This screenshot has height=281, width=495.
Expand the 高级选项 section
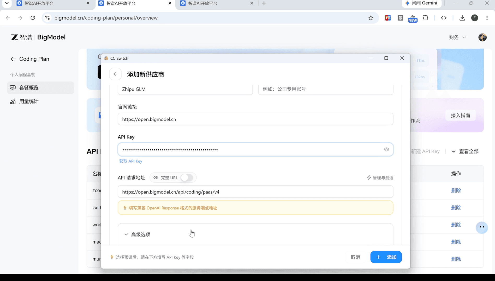pyautogui.click(x=138, y=234)
